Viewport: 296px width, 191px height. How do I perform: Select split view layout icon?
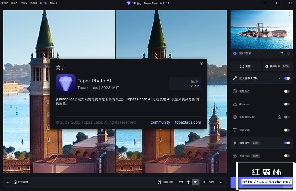point(188,182)
